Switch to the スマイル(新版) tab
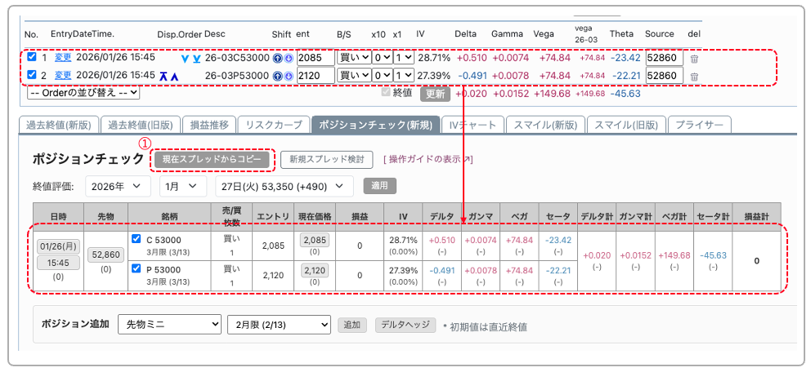 (545, 125)
